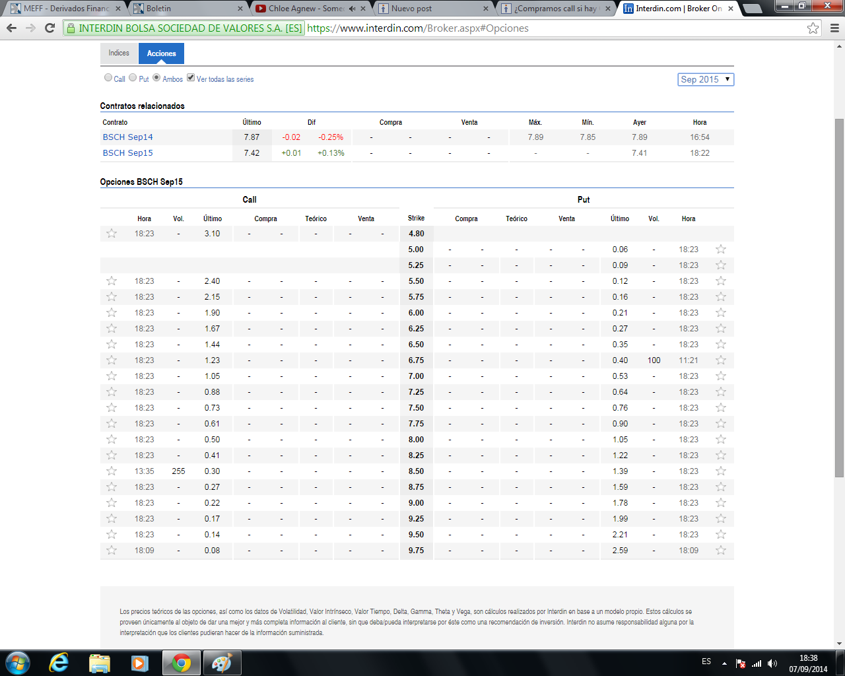845x676 pixels.
Task: Favorite the put option at strike 8.00
Action: [x=721, y=439]
